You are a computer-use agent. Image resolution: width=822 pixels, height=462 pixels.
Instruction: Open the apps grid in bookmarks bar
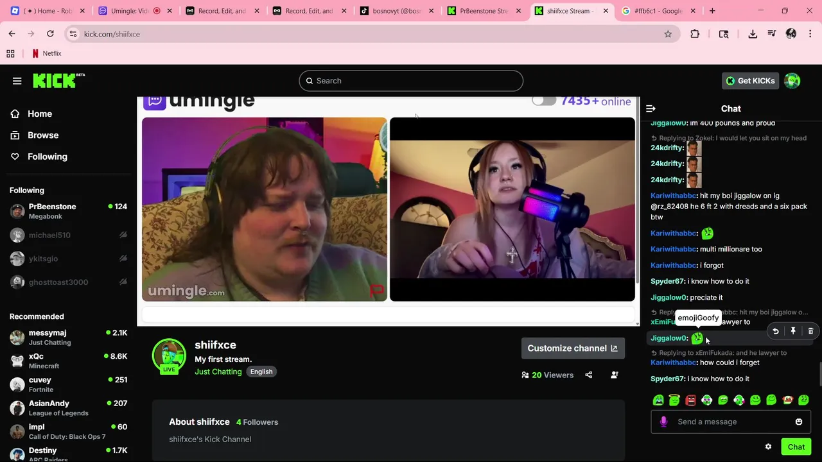click(x=10, y=53)
